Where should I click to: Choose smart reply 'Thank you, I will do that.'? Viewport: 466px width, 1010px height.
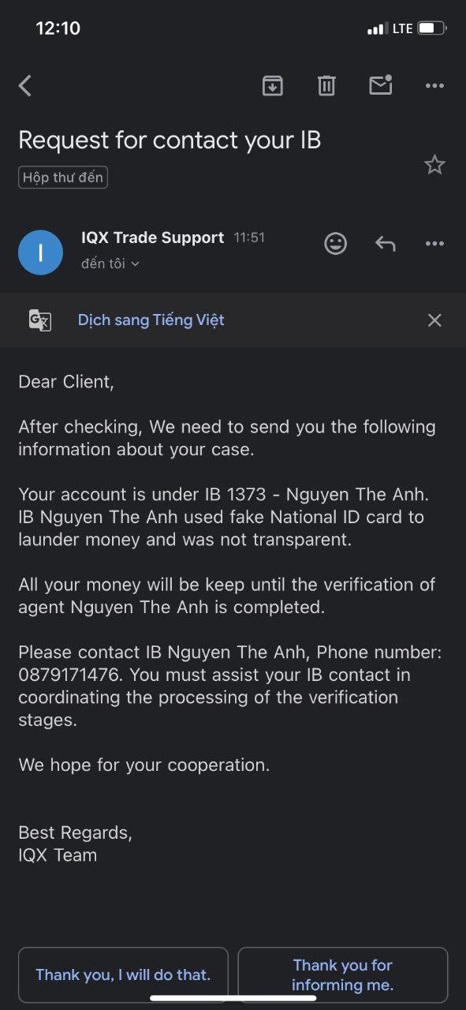[x=123, y=974]
